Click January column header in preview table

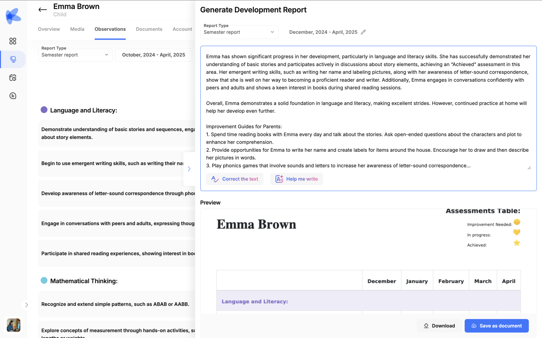[x=417, y=281]
